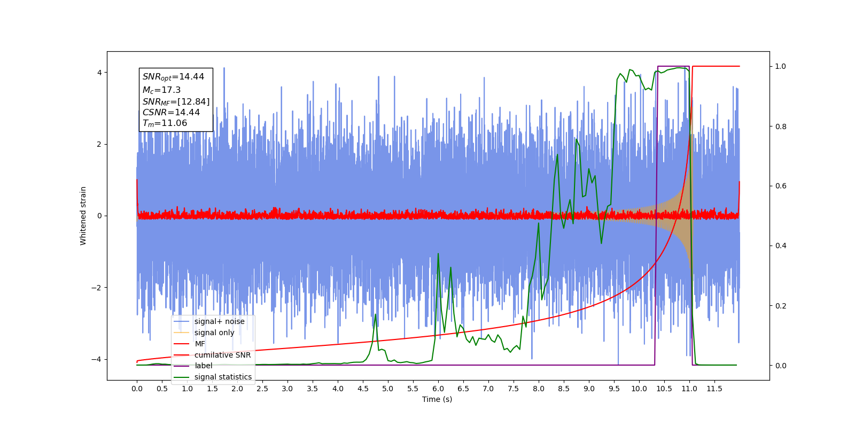Click the blue line sample for signal+ noise

tap(182, 321)
